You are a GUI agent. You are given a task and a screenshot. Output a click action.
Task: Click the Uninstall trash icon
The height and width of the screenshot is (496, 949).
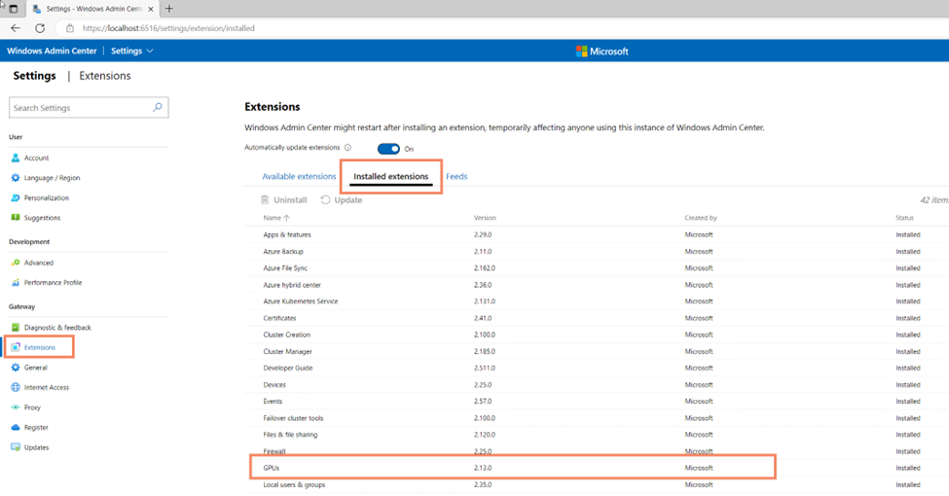pos(265,199)
